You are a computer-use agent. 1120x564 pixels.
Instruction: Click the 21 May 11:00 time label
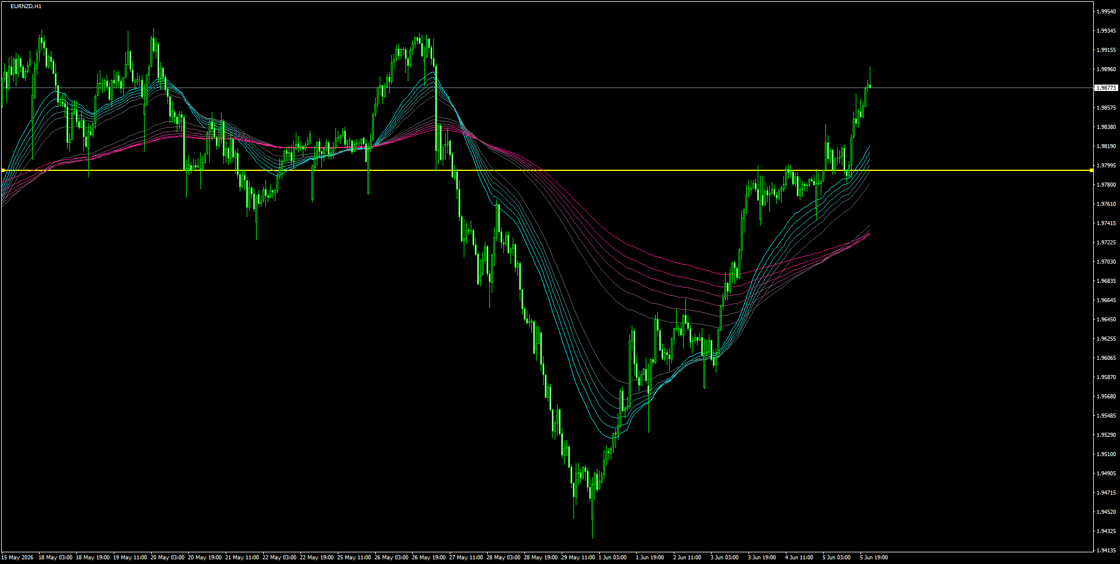point(242,558)
